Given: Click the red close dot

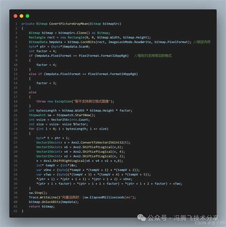Looking at the screenshot, I should (x=15, y=16).
